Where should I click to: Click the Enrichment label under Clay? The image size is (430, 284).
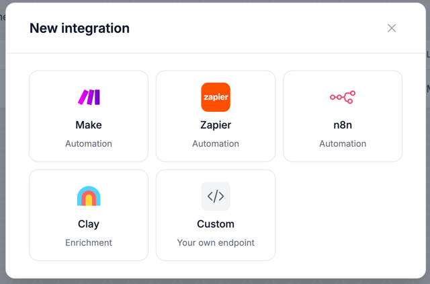tap(89, 242)
